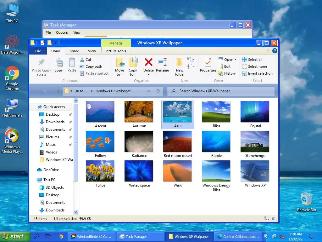Click the Copy ribbon icon

pyautogui.click(x=58, y=65)
